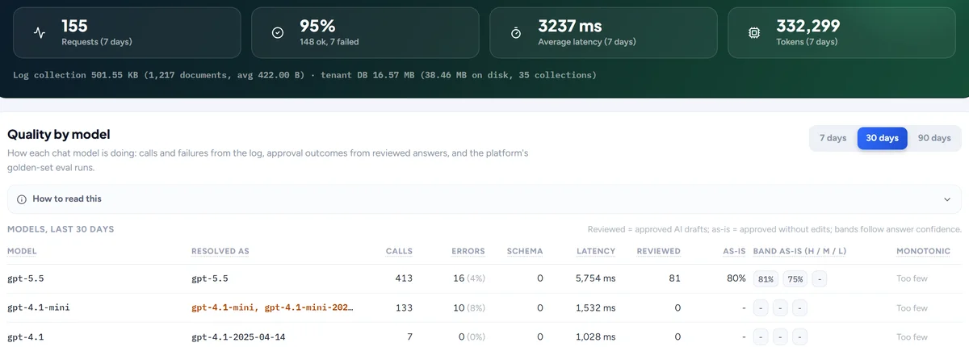Click the AS-IS column header
The height and width of the screenshot is (347, 969).
click(733, 251)
